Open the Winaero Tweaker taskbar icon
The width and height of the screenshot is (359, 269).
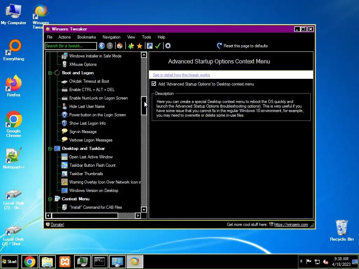click(135, 261)
